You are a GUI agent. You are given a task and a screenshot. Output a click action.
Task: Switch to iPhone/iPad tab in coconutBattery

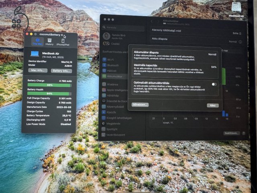coord(63,42)
